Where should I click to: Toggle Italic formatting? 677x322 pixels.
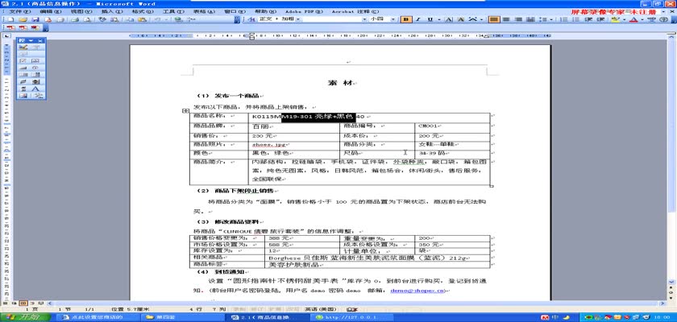click(417, 19)
